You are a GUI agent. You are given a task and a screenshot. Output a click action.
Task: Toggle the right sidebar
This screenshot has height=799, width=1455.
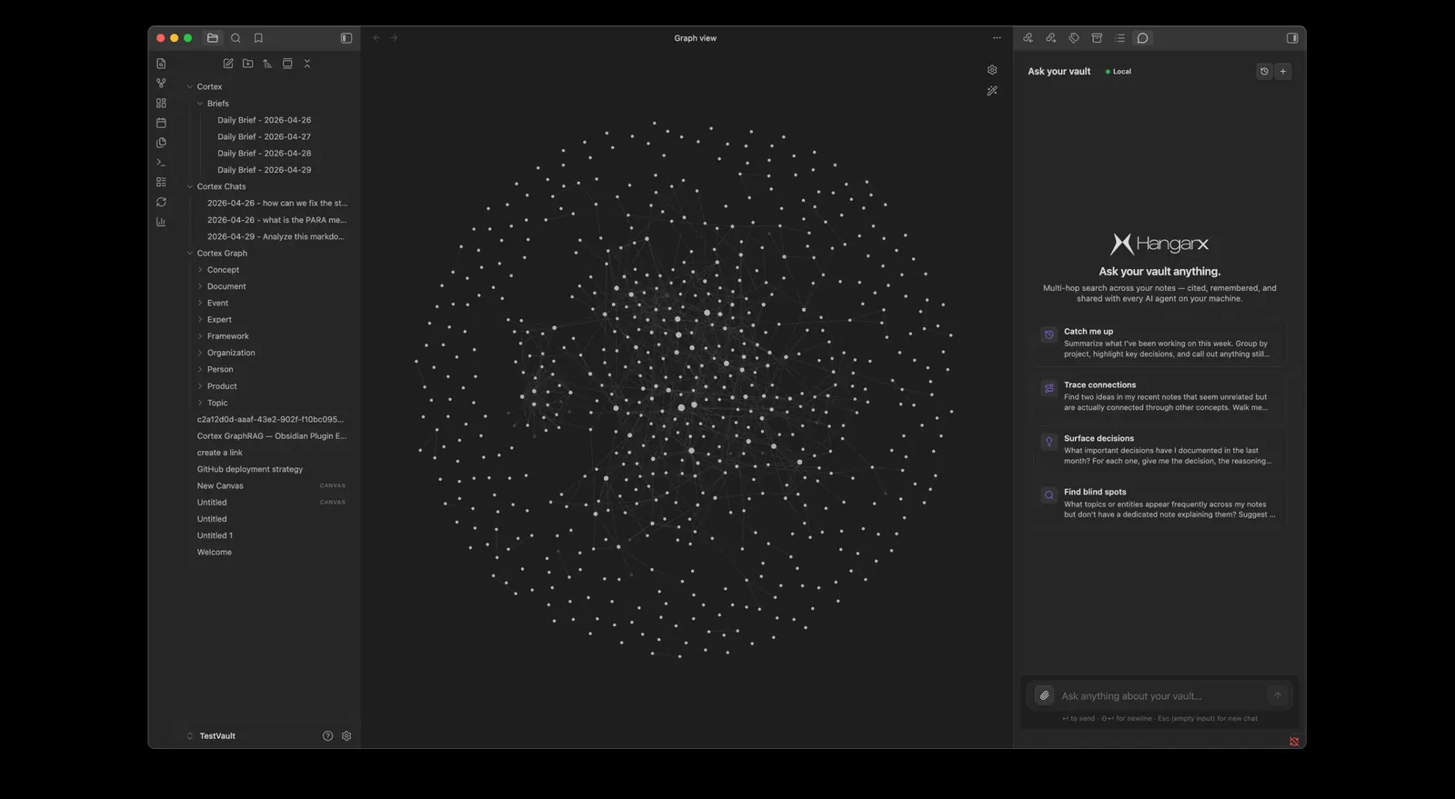pyautogui.click(x=1292, y=38)
